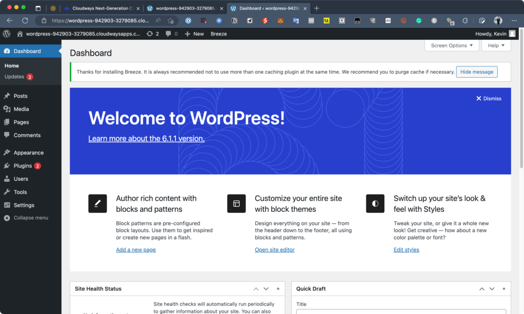
Task: Open the Breeze menu in admin bar
Action: (x=219, y=34)
